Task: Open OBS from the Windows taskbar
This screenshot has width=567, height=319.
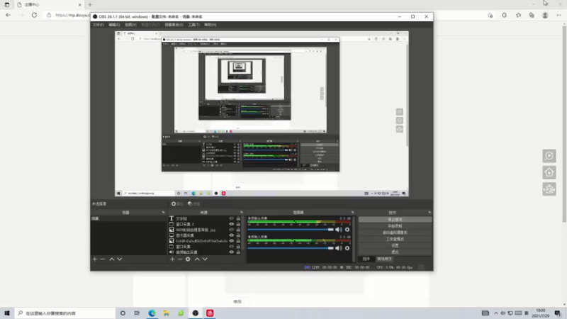Action: click(x=196, y=313)
